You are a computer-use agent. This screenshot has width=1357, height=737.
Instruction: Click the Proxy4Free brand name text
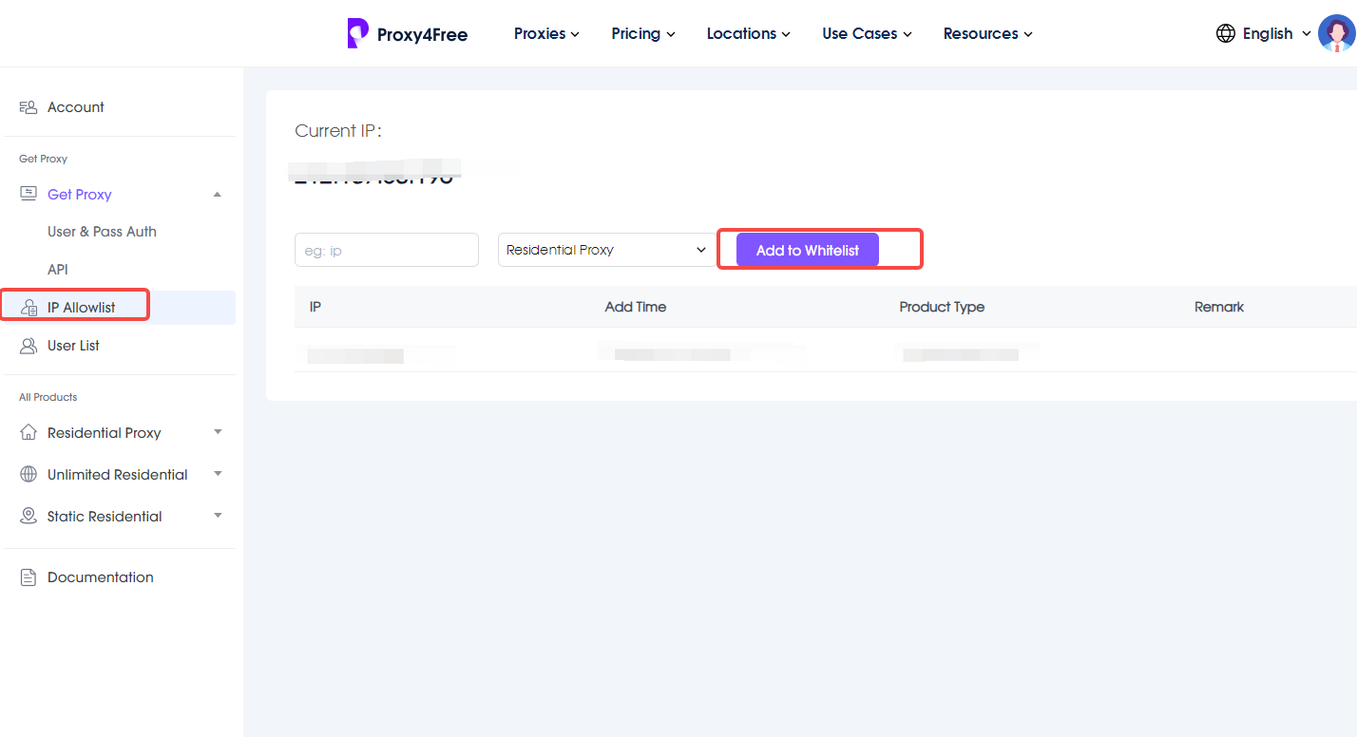coord(422,35)
